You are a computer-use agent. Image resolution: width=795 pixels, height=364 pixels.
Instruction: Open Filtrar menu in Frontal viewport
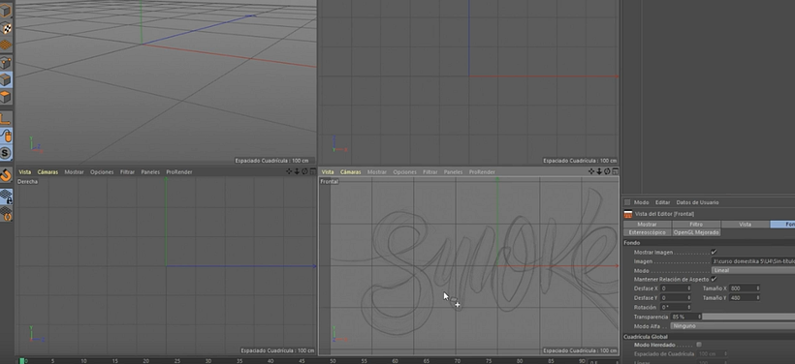click(429, 172)
